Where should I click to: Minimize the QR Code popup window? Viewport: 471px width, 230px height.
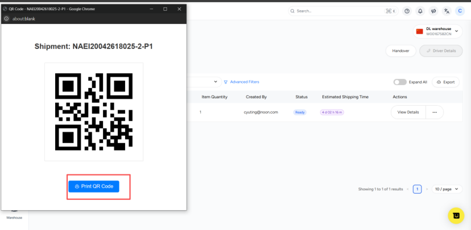pos(151,9)
